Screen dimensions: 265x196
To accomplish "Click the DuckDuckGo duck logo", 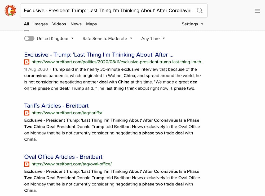I will 11,11.
